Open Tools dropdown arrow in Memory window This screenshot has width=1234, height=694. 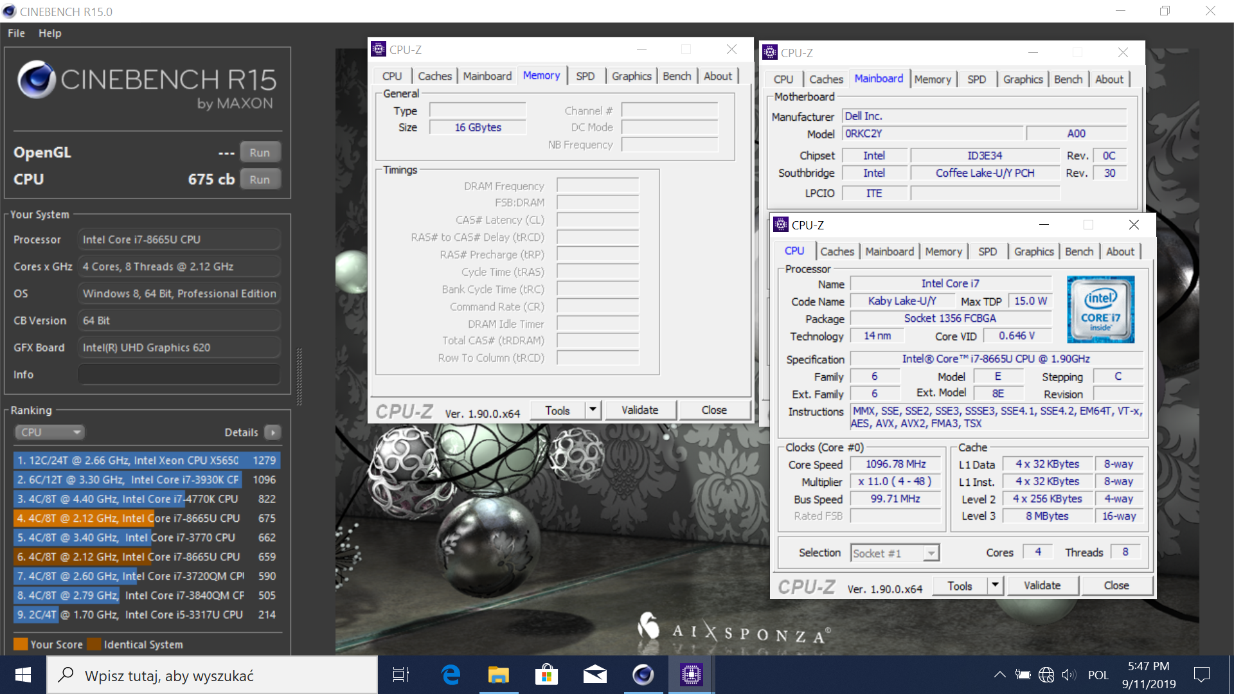coord(593,410)
